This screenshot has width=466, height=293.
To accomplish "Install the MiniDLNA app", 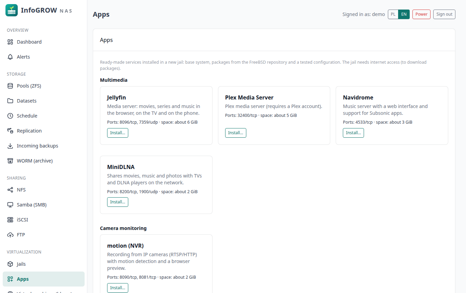I will point(118,202).
